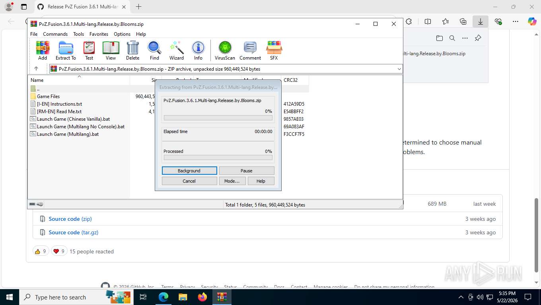Open the Tools menu
The width and height of the screenshot is (541, 305).
click(78, 34)
